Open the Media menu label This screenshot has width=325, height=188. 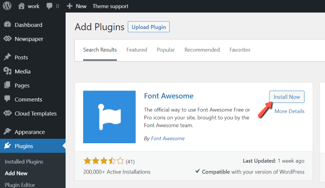(23, 72)
